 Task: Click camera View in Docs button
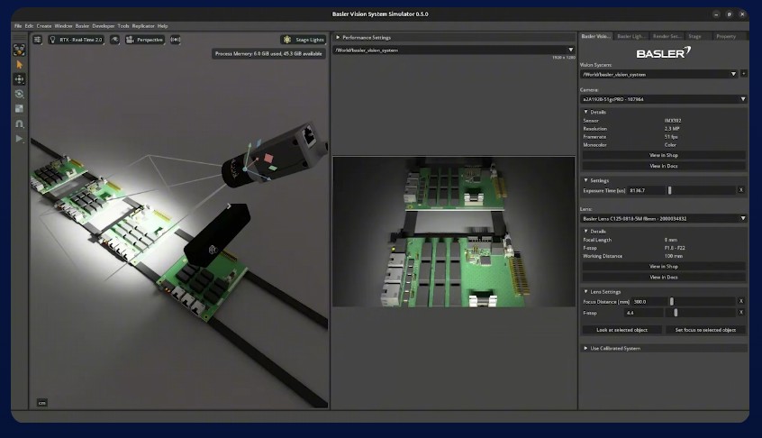664,166
